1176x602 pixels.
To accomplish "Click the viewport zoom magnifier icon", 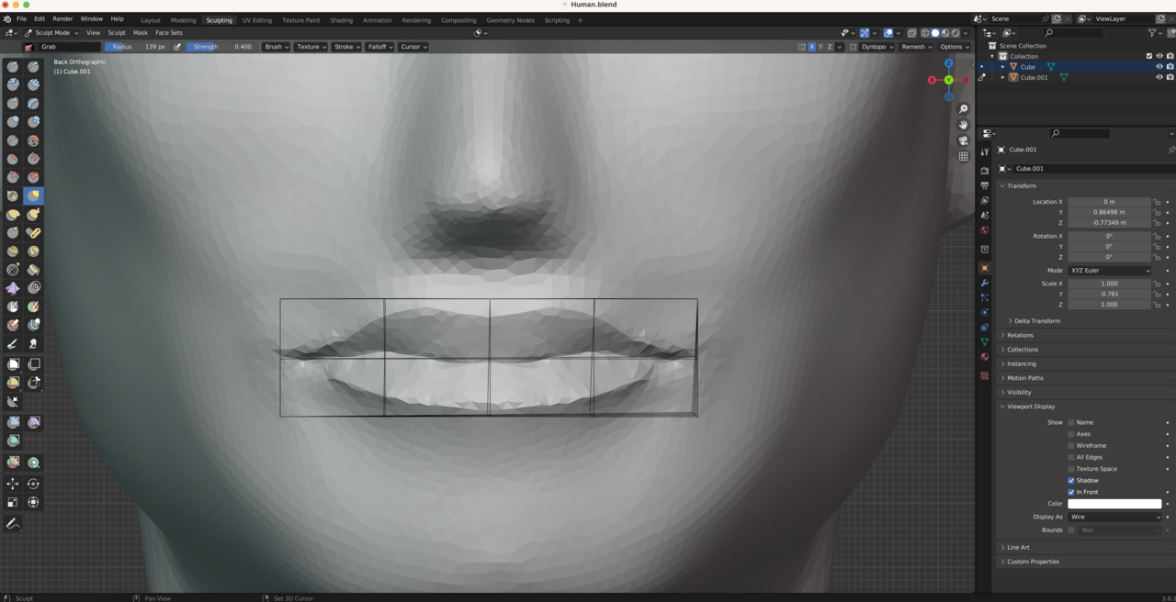I will tap(963, 109).
